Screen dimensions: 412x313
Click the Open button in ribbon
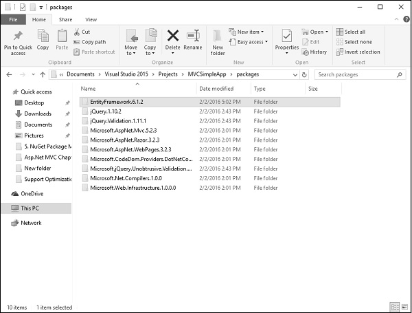click(312, 32)
